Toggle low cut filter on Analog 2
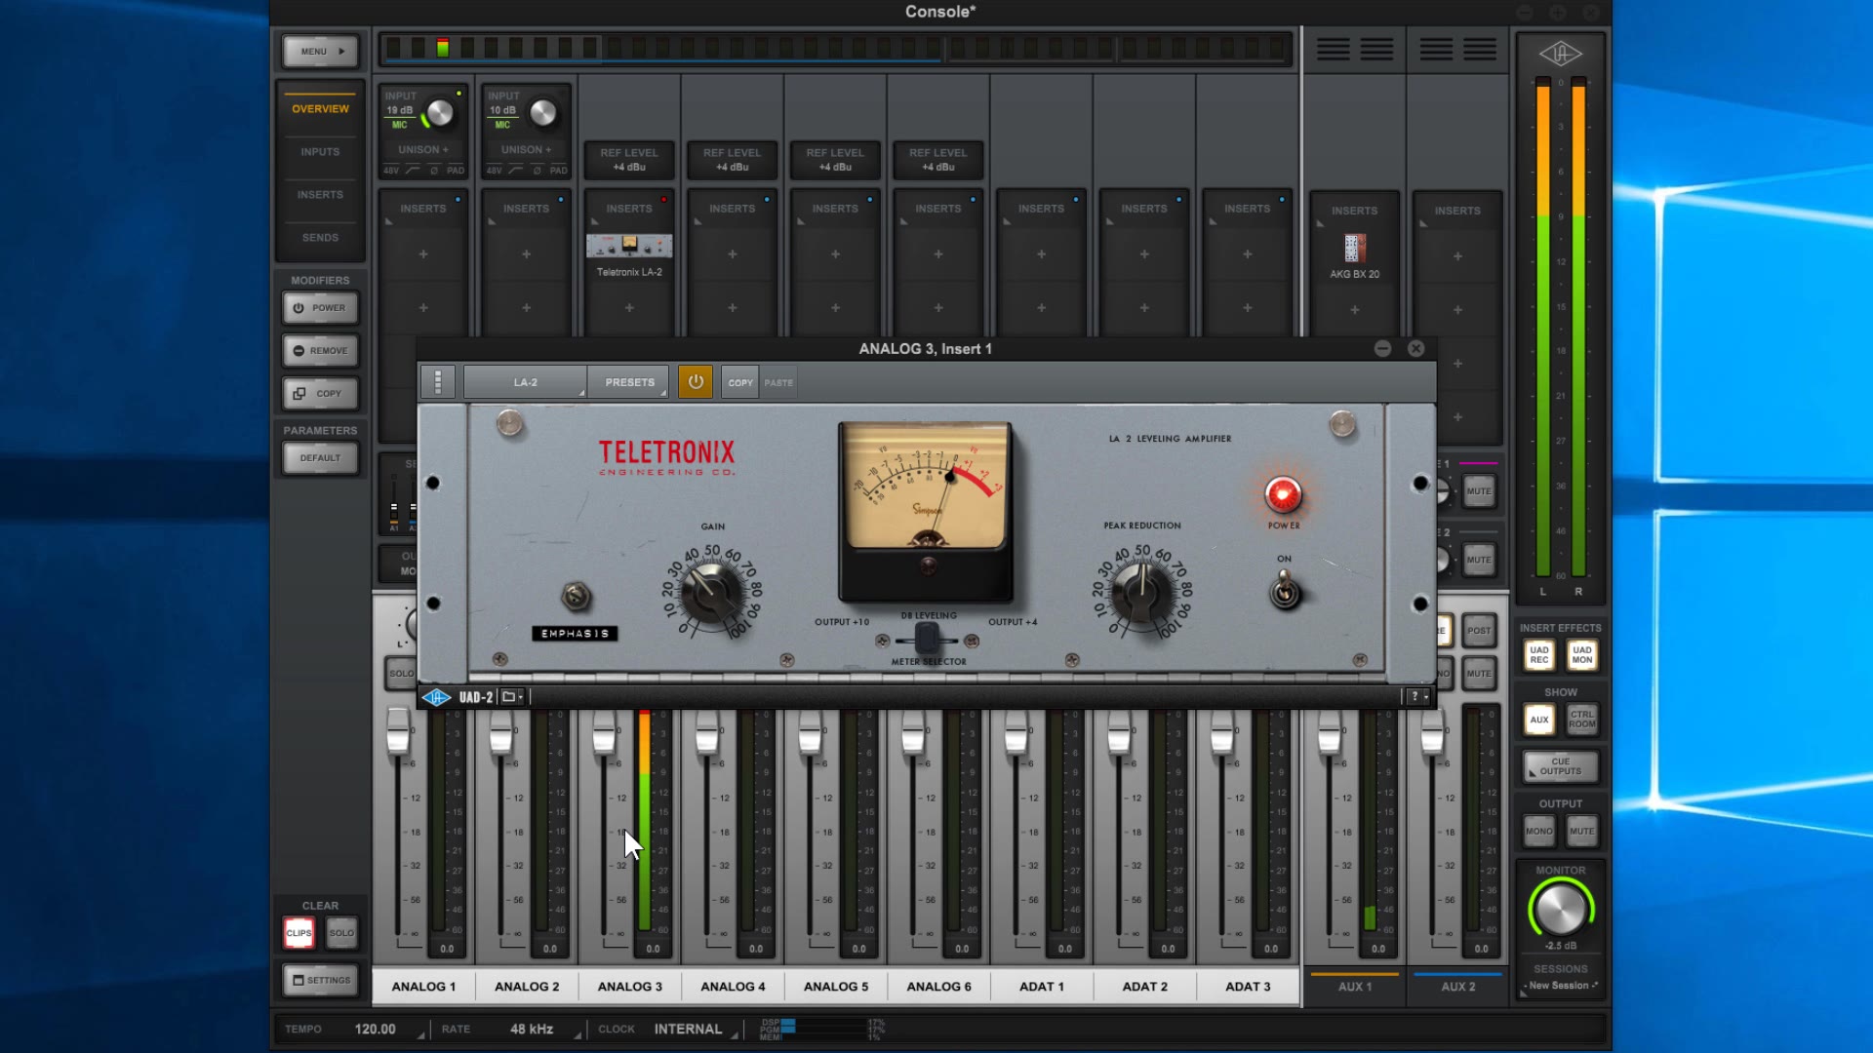This screenshot has height=1053, width=1873. [516, 171]
